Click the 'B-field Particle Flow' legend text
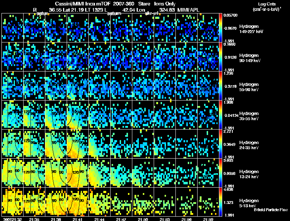Viewport: 290px width, 221px height. 271,210
